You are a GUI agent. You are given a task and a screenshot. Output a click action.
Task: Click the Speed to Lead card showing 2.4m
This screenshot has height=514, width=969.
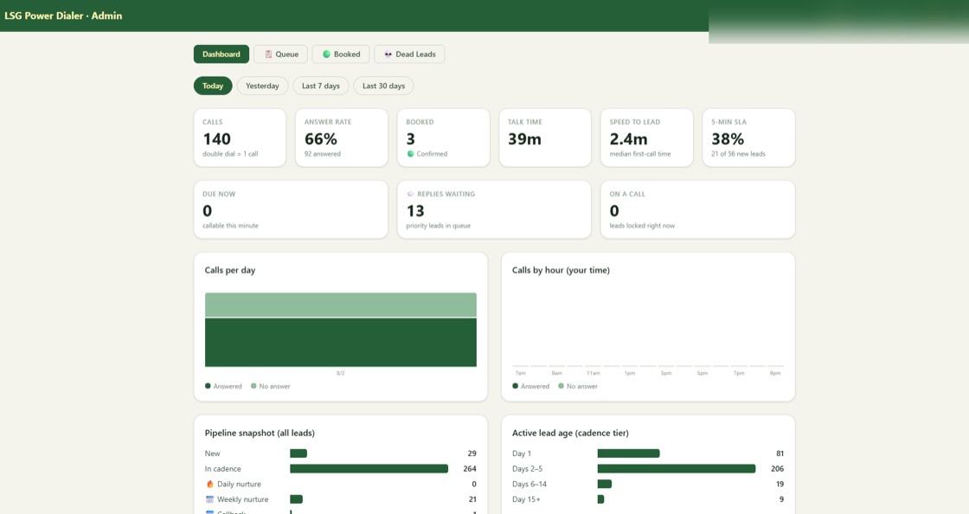tap(647, 138)
